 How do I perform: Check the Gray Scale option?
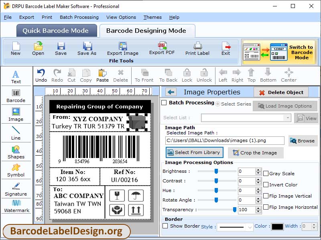266,174
